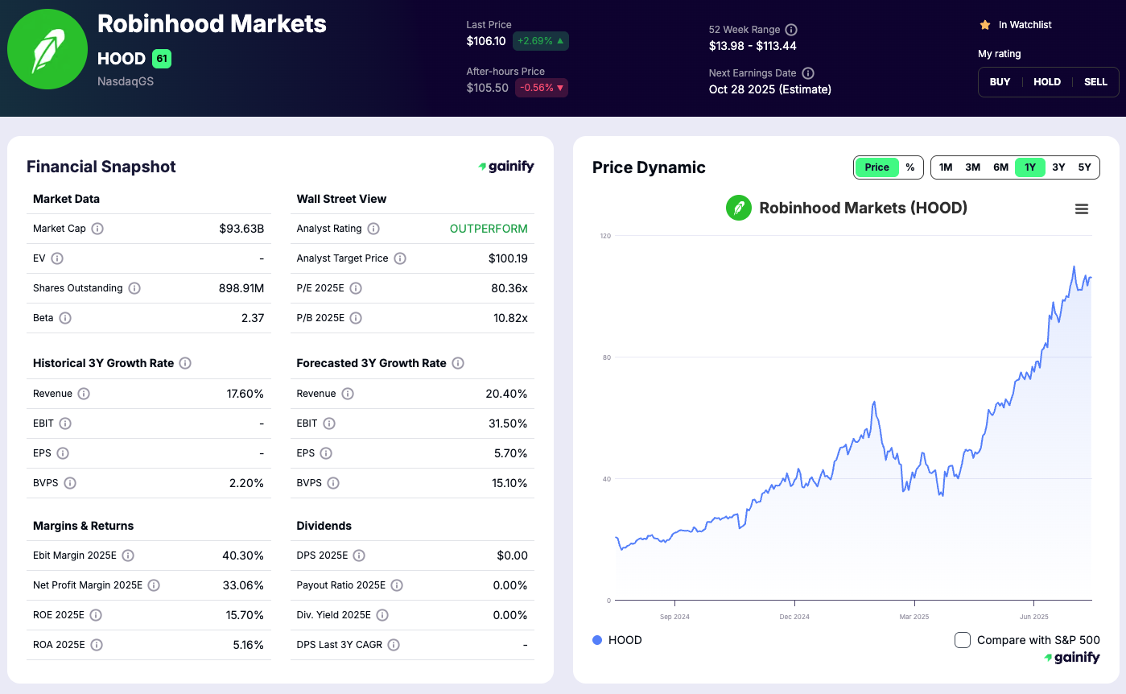1126x694 pixels.
Task: Toggle HOOD series in chart legend
Action: coord(617,640)
